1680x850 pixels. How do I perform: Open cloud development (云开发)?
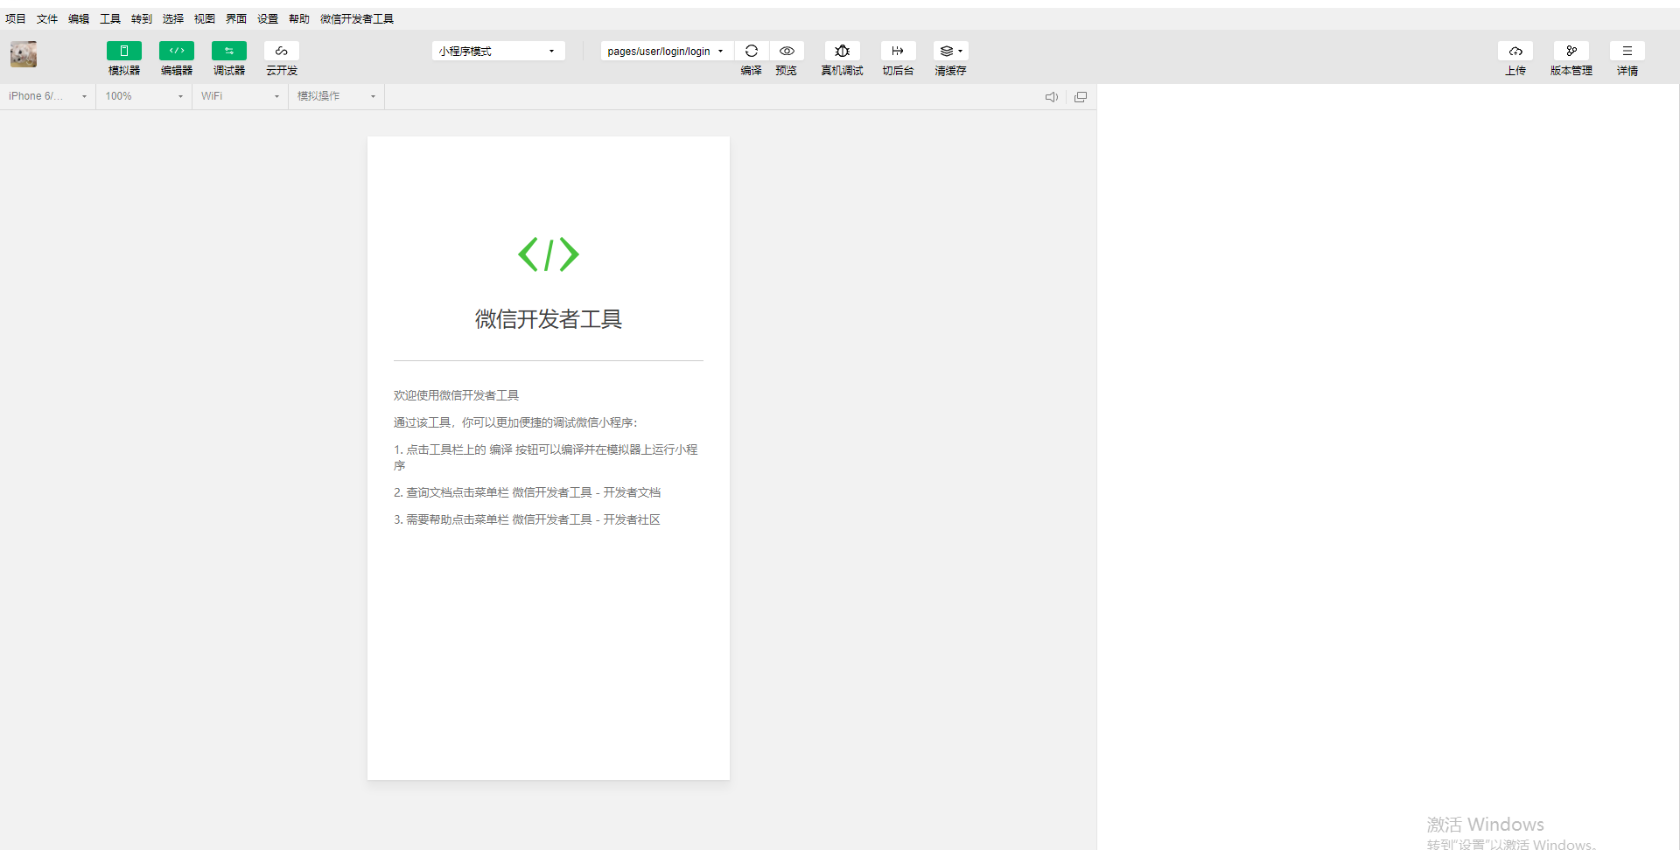point(282,51)
